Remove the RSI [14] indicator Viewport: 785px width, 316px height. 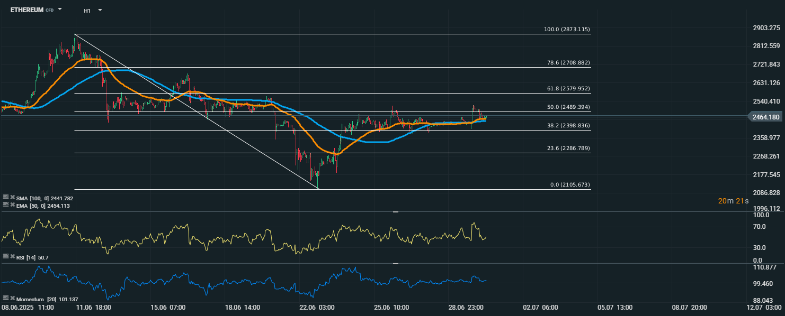pyautogui.click(x=12, y=256)
